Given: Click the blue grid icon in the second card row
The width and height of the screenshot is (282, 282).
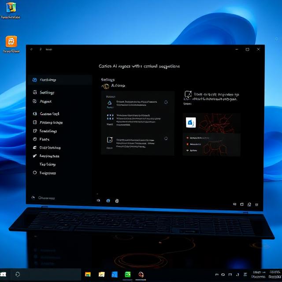Looking at the screenshot, I should coord(110,117).
